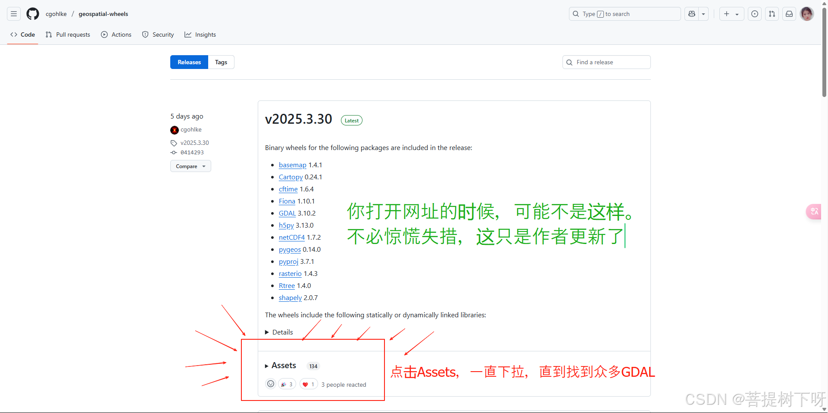Open the geospatial-wheels repository link
Viewport: 828px width, 413px height.
103,14
